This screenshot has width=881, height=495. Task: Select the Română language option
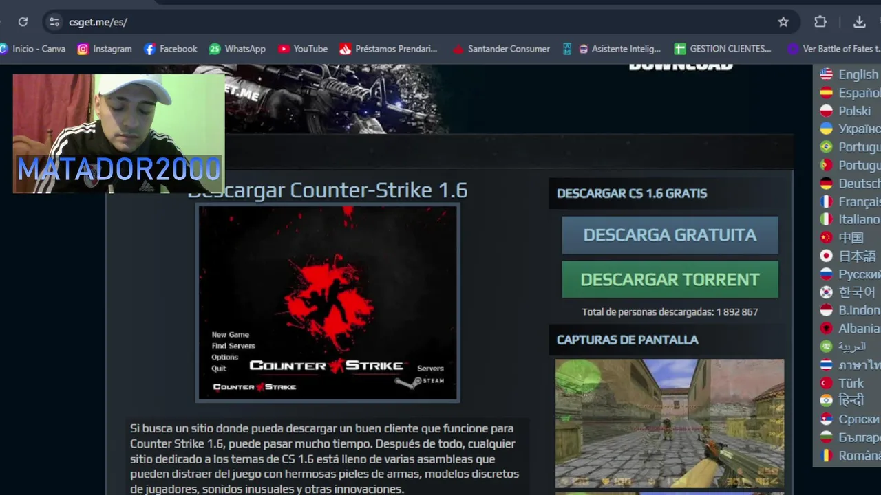pos(850,455)
